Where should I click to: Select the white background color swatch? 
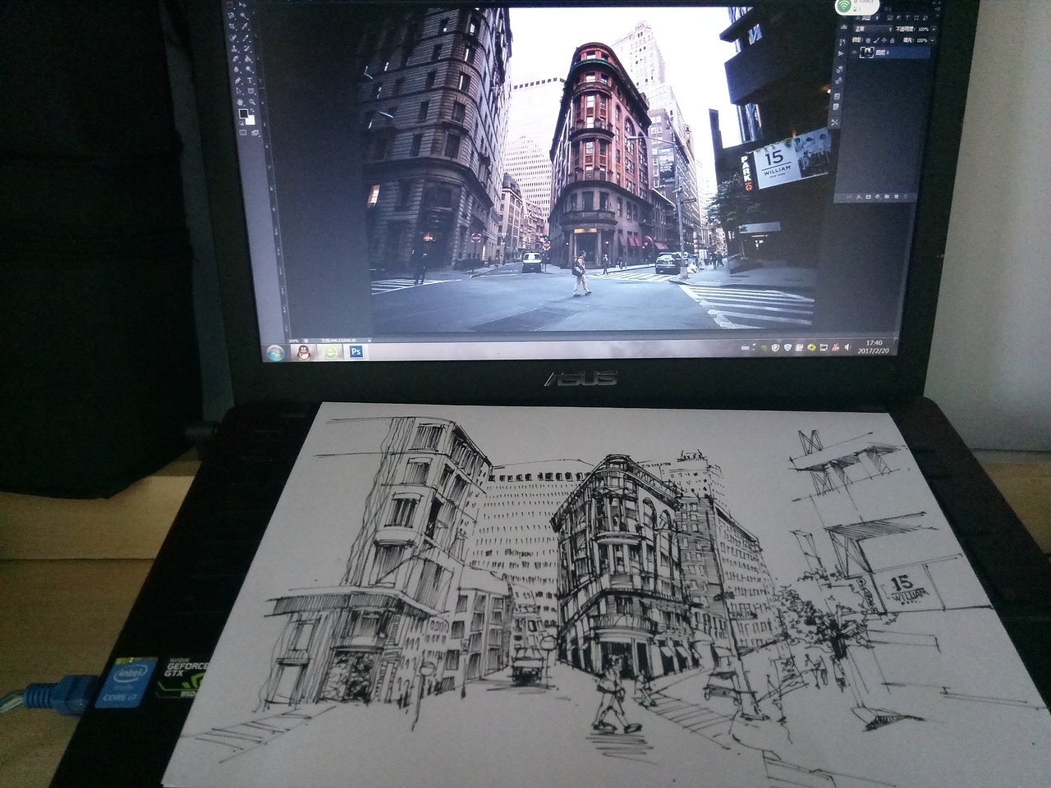click(250, 120)
